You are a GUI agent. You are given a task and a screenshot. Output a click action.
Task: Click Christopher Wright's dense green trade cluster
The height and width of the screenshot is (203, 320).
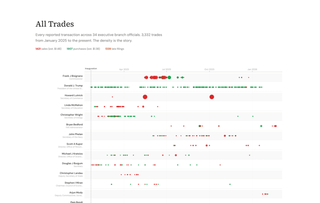click(114, 116)
